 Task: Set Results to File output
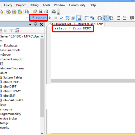[111, 18]
